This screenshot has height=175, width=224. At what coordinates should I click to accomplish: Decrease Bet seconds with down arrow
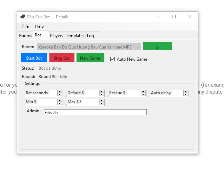click(x=60, y=95)
